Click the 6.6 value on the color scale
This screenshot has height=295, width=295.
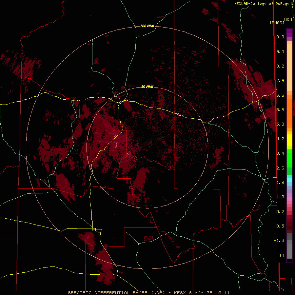click(x=280, y=95)
